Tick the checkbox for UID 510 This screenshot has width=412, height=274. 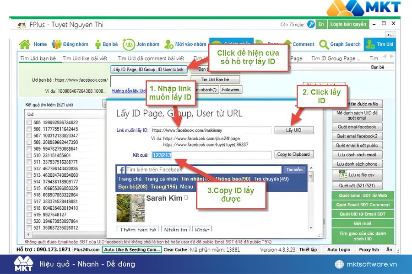pyautogui.click(x=29, y=155)
